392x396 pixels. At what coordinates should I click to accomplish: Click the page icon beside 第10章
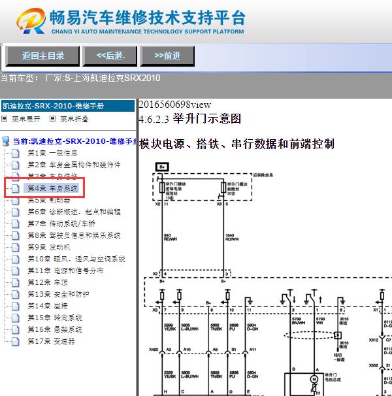16,259
